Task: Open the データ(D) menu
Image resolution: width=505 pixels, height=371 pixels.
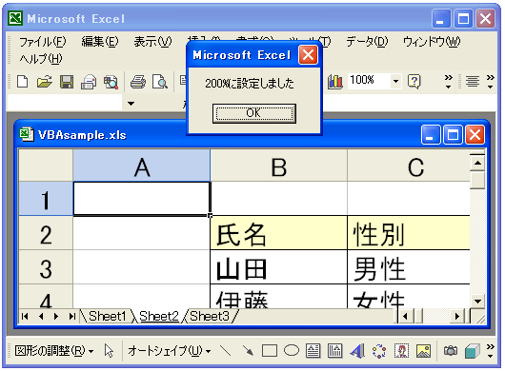Action: [367, 42]
